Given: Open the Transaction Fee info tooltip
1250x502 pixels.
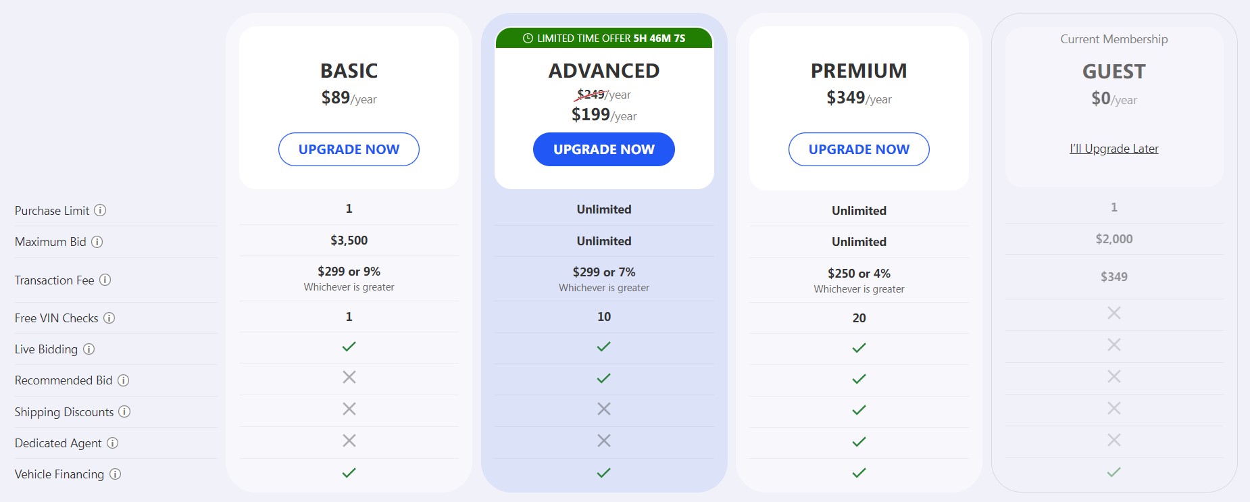Looking at the screenshot, I should coord(107,280).
